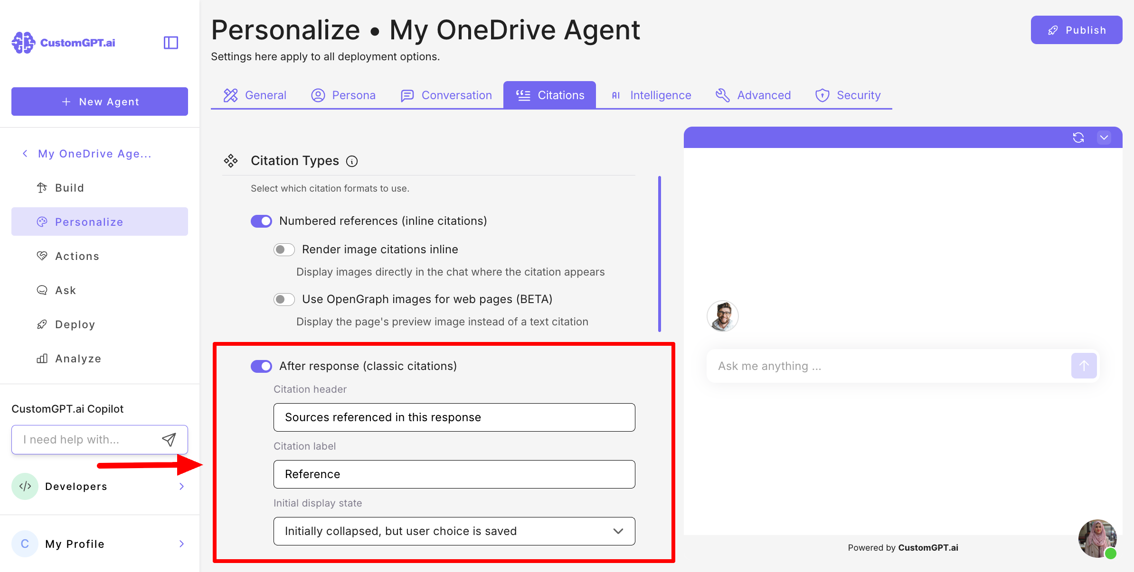The height and width of the screenshot is (572, 1134).
Task: Click the chat send arrow button
Action: tap(1084, 366)
